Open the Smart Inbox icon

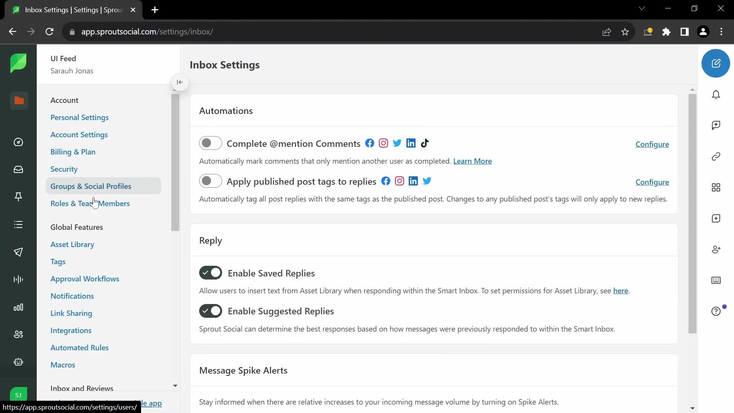[18, 169]
